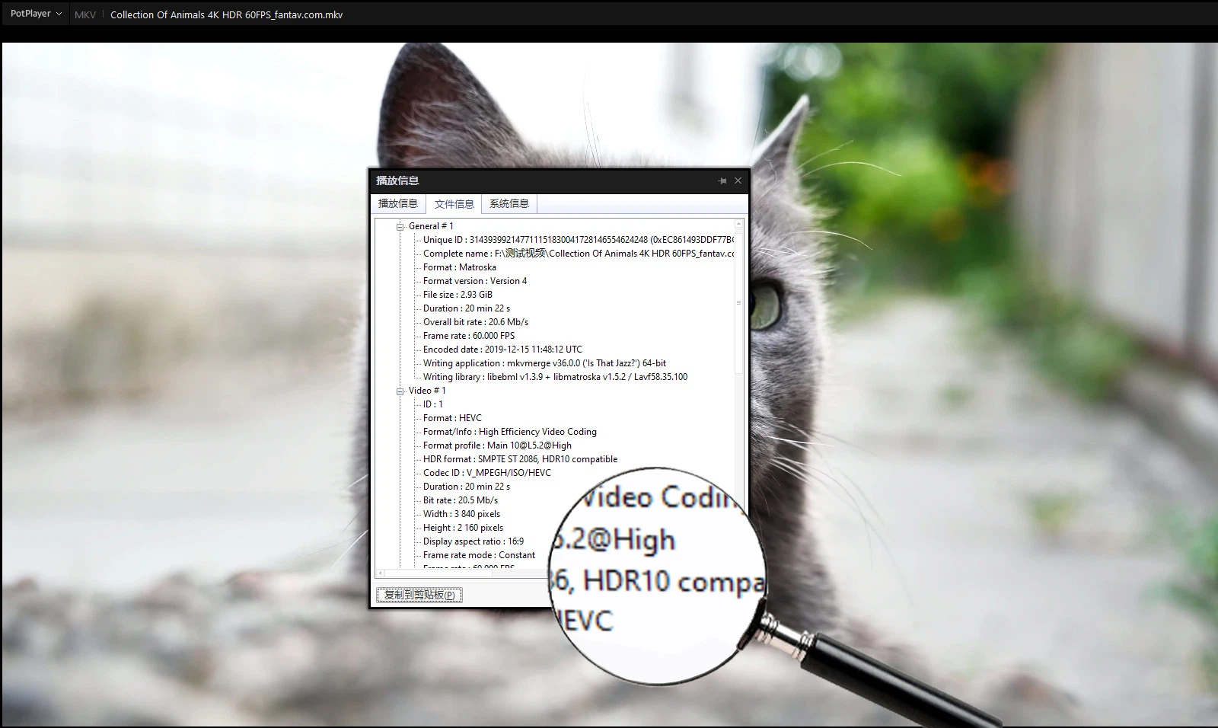Collapse the General # 1 tree node
Viewport: 1218px width, 728px height.
tap(400, 227)
